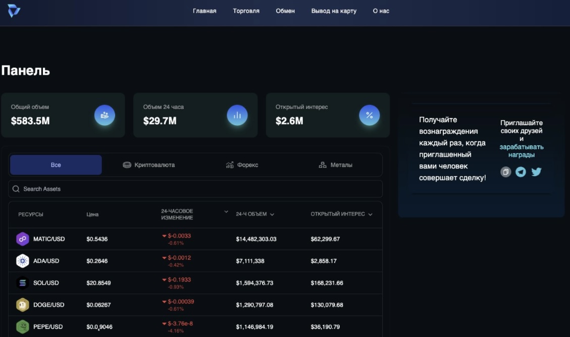Click the Telegram share icon
570x337 pixels.
click(x=521, y=172)
